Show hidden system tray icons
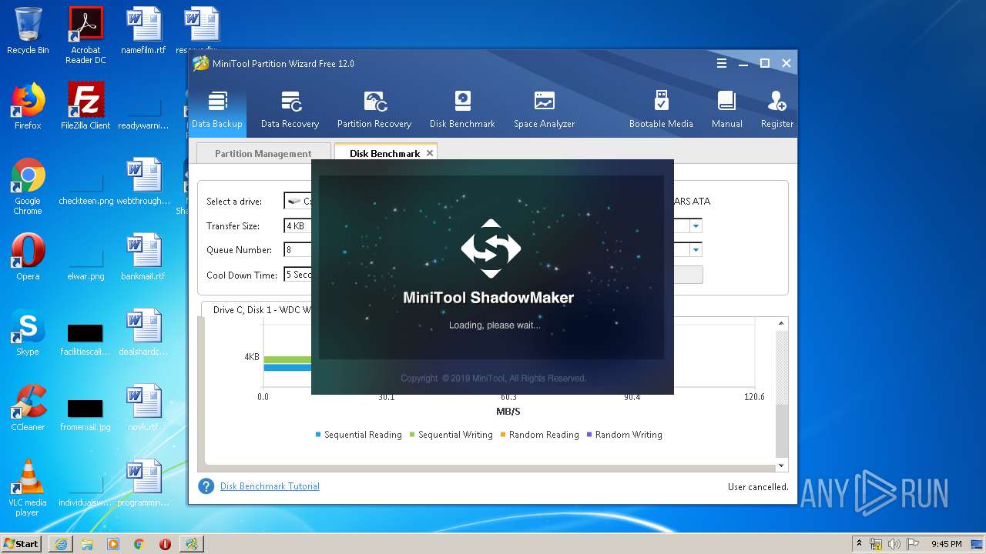The image size is (986, 554). click(859, 544)
